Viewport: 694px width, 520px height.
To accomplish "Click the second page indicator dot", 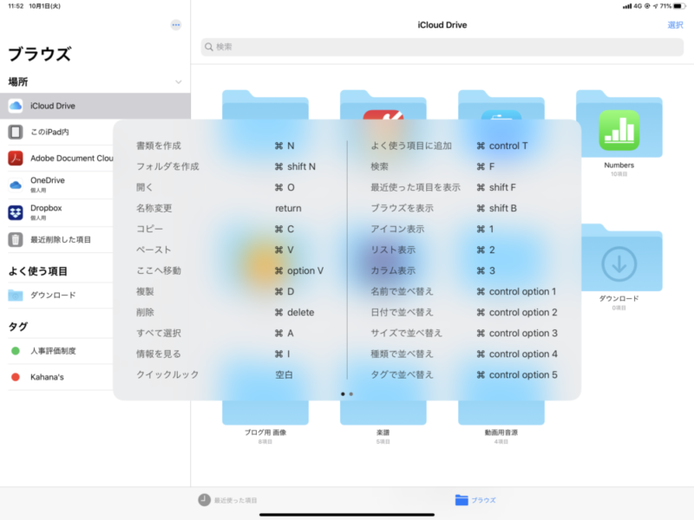I will (351, 394).
